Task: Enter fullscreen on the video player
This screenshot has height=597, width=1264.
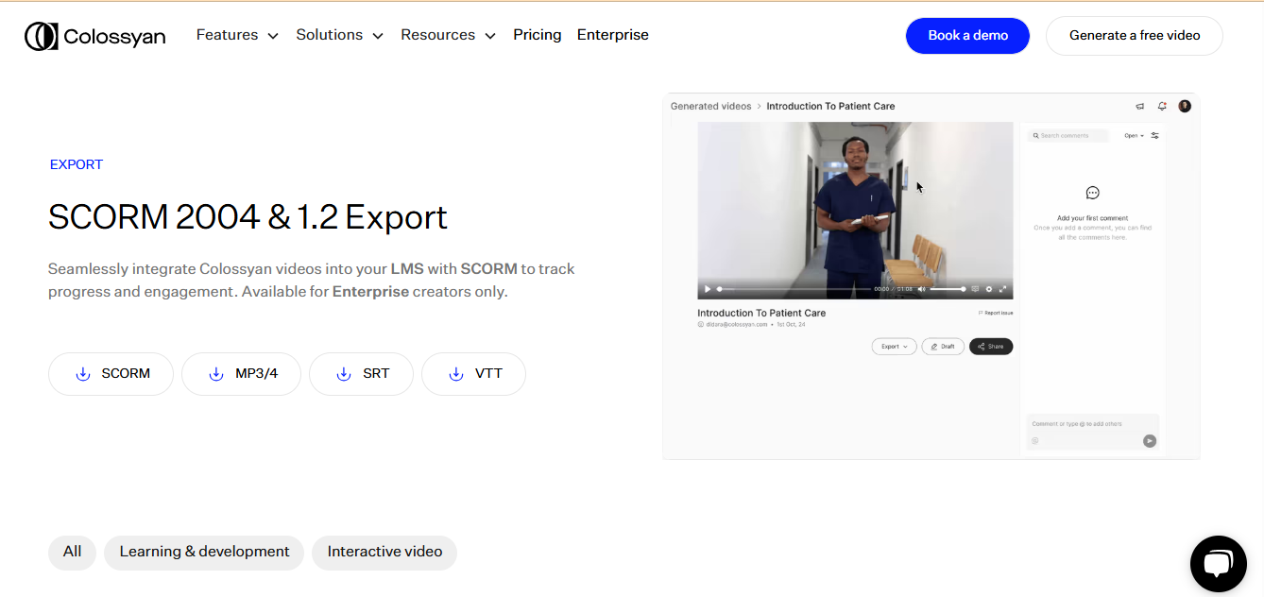Action: [1003, 289]
